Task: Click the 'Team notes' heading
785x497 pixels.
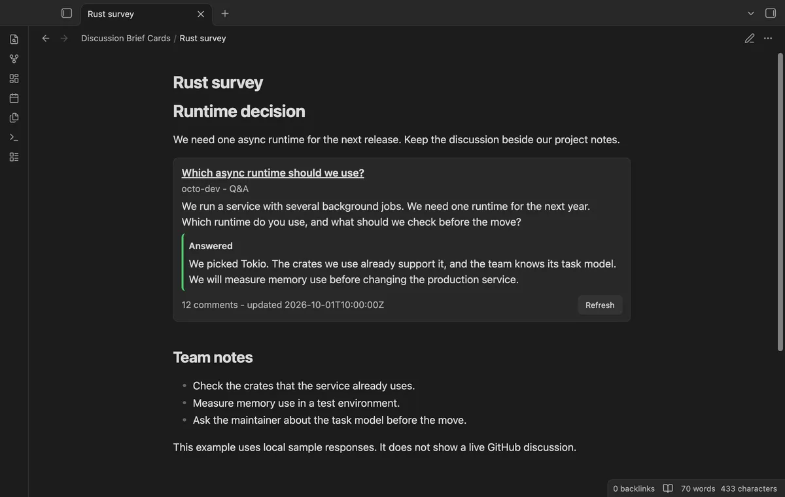Action: tap(213, 357)
